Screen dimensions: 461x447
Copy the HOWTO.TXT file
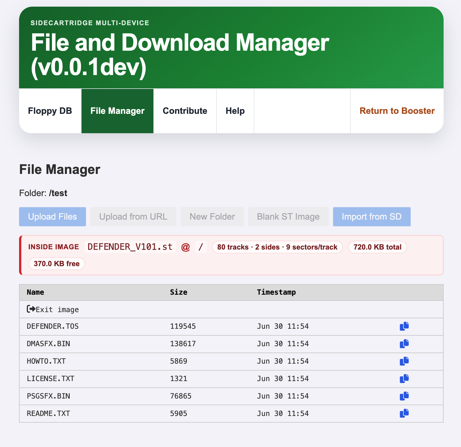tap(404, 361)
